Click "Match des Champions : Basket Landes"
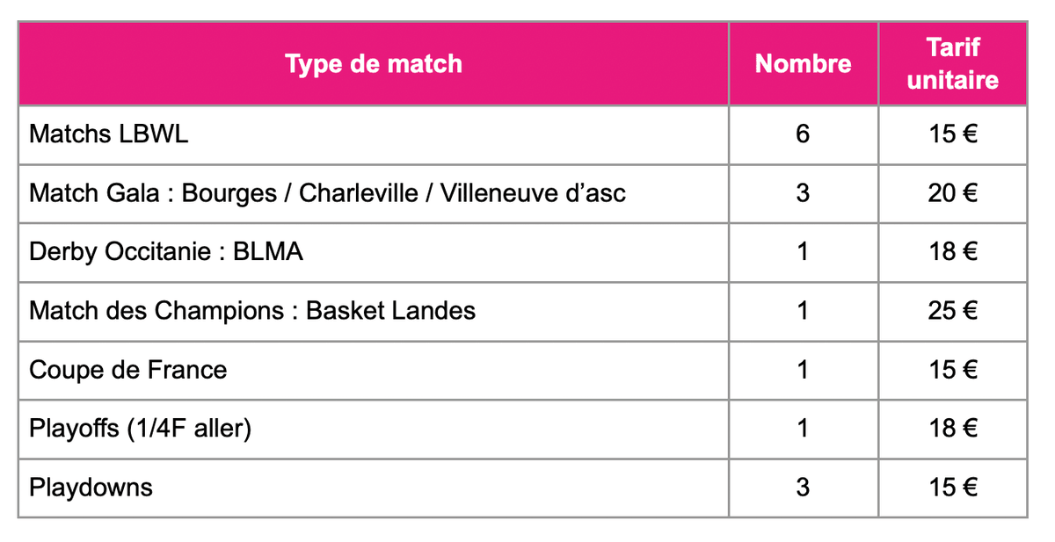The image size is (1055, 542). click(x=252, y=311)
